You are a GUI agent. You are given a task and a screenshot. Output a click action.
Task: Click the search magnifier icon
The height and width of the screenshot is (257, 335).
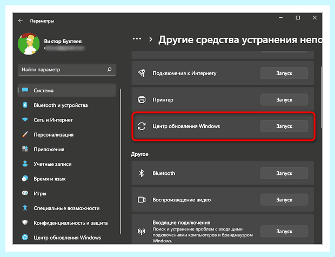point(109,69)
